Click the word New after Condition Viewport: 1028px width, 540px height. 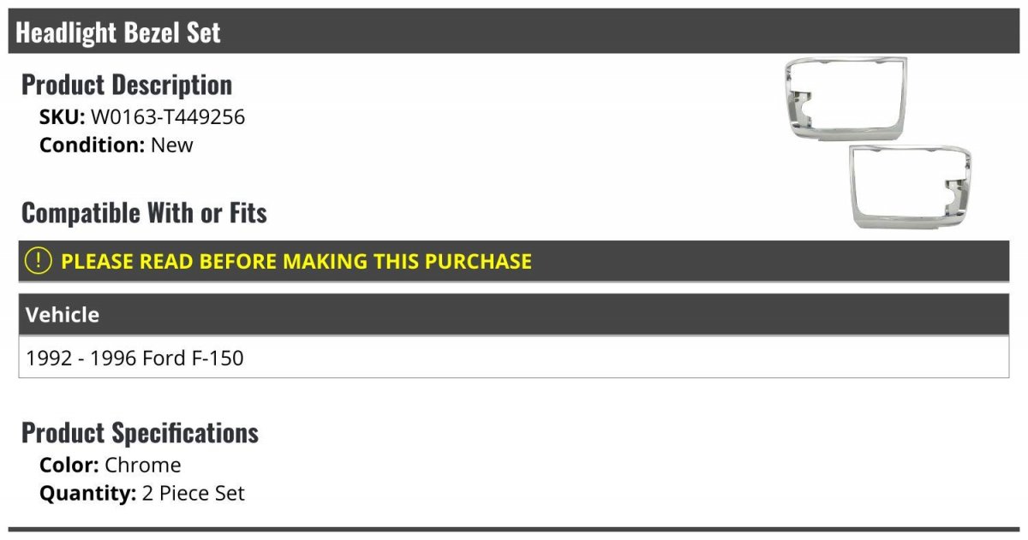point(172,145)
